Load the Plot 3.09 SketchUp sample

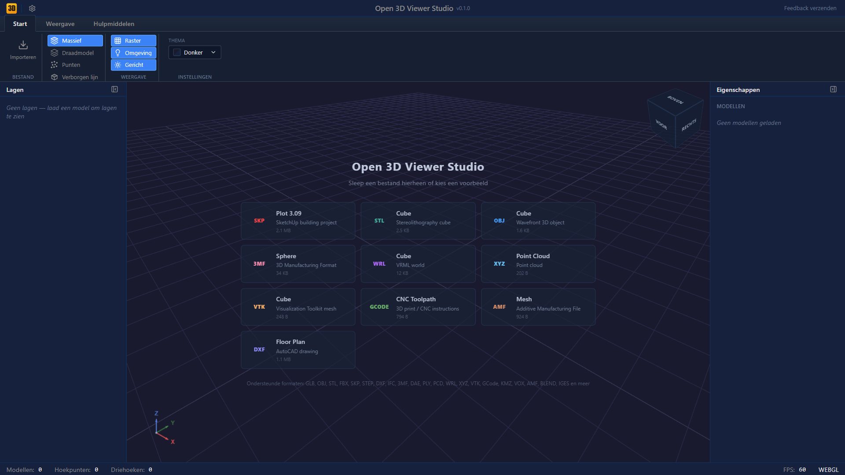(298, 221)
